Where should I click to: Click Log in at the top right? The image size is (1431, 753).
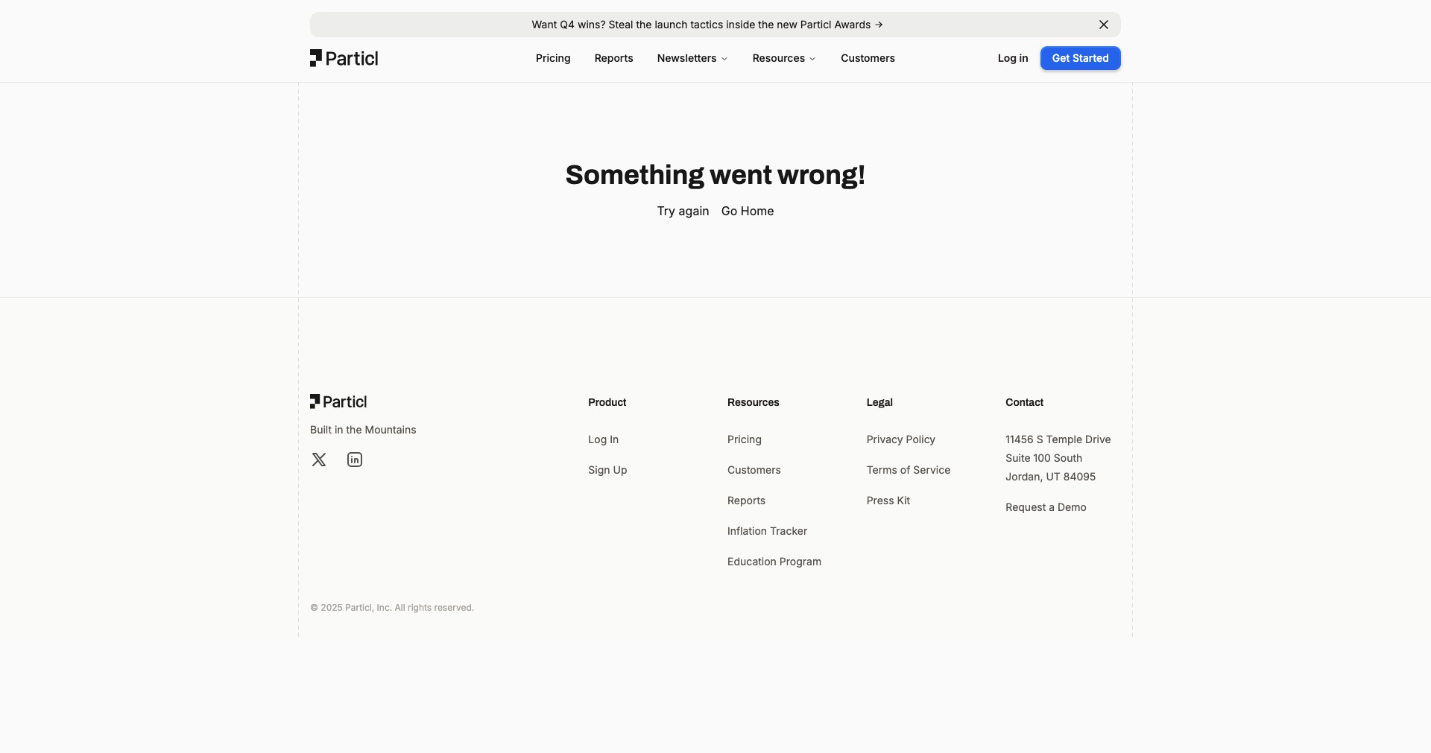click(1013, 58)
